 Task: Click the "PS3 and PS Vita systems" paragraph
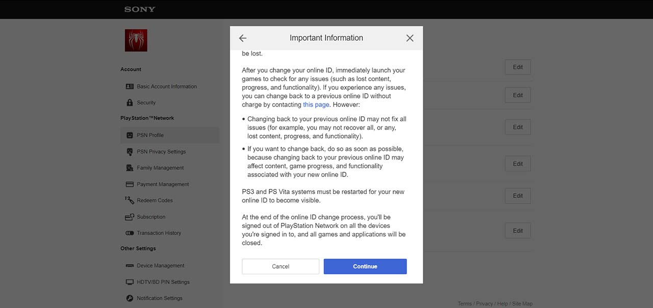point(323,196)
